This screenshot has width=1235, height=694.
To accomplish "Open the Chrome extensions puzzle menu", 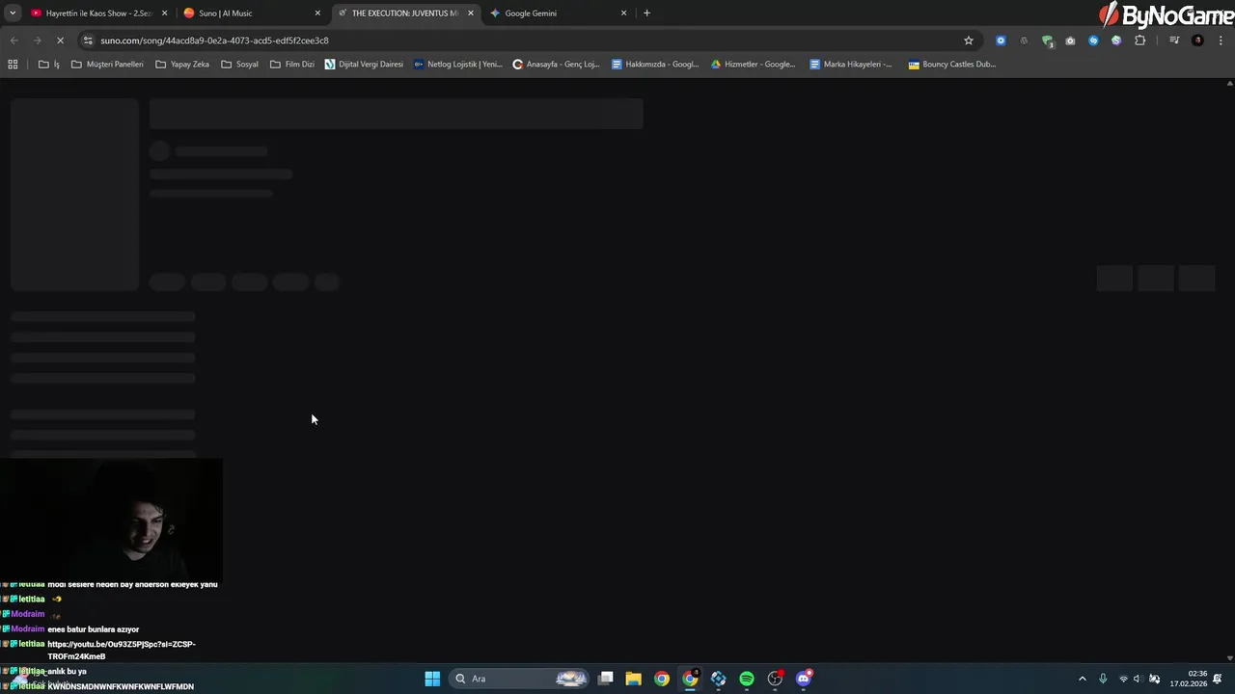I will pyautogui.click(x=1139, y=40).
